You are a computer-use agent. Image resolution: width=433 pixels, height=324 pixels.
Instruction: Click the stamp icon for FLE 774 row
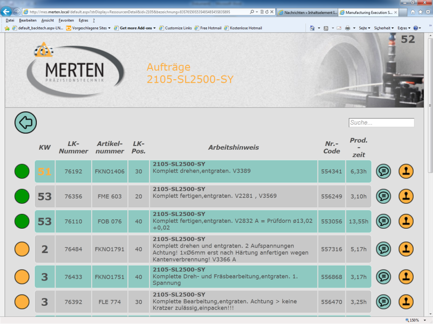[406, 302]
